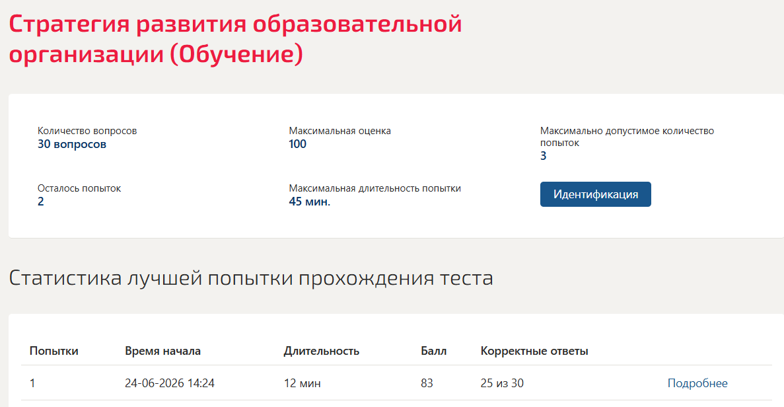The width and height of the screenshot is (784, 407).
Task: Click the Длительность column header
Action: point(322,351)
